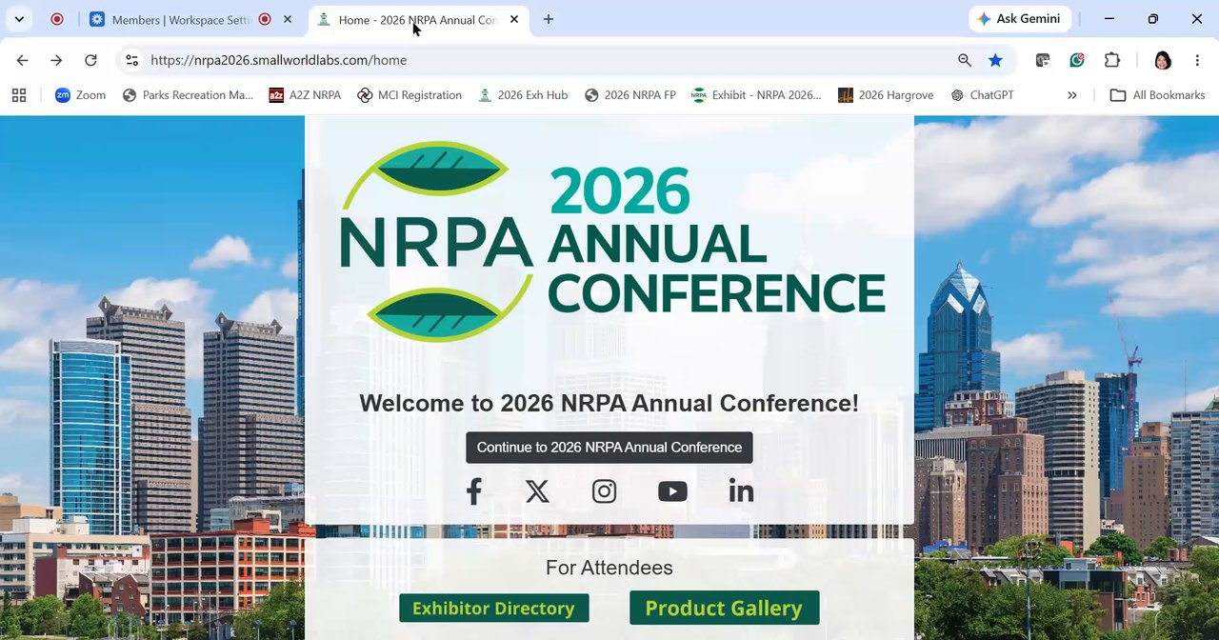Screen dimensions: 1219x640
Task: Open the LinkedIn social icon
Action: (x=741, y=491)
